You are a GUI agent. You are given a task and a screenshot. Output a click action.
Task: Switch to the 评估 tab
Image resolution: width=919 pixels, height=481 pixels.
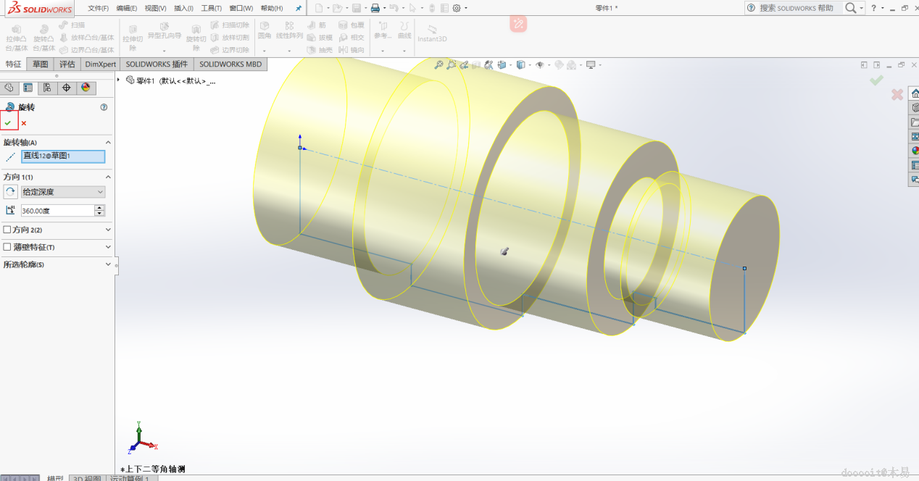pyautogui.click(x=67, y=64)
